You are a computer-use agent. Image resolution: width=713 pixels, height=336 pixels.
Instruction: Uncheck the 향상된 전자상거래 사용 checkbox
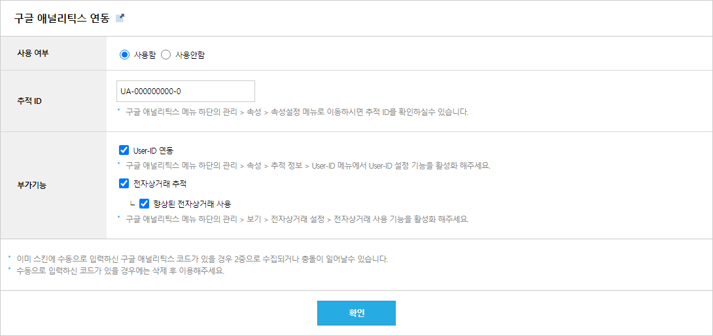tap(144, 203)
